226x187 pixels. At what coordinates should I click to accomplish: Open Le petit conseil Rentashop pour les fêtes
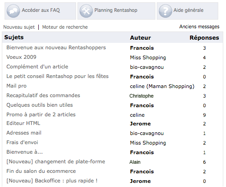(x=57, y=76)
